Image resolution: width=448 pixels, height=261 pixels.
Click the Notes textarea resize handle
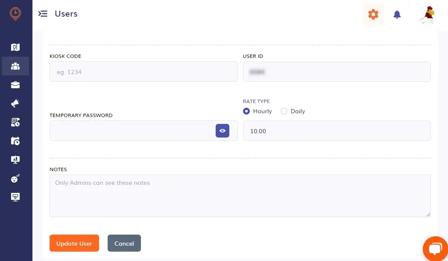tap(428, 215)
